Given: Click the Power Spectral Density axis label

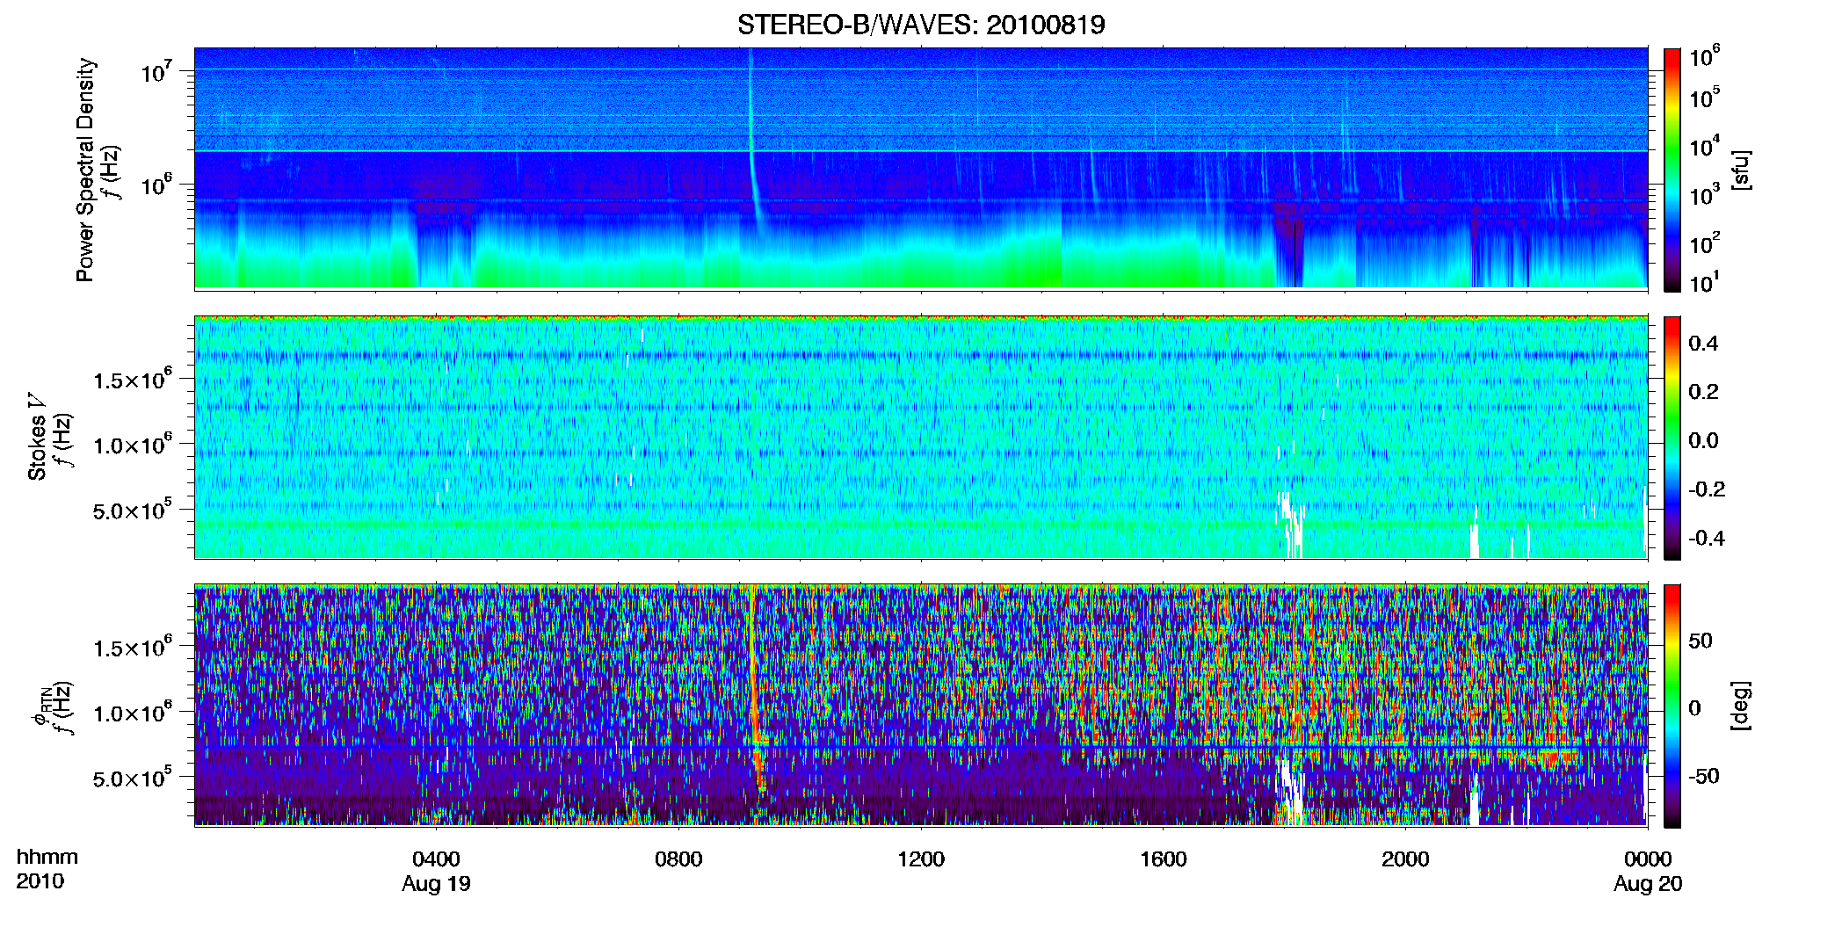Looking at the screenshot, I should click(x=84, y=170).
